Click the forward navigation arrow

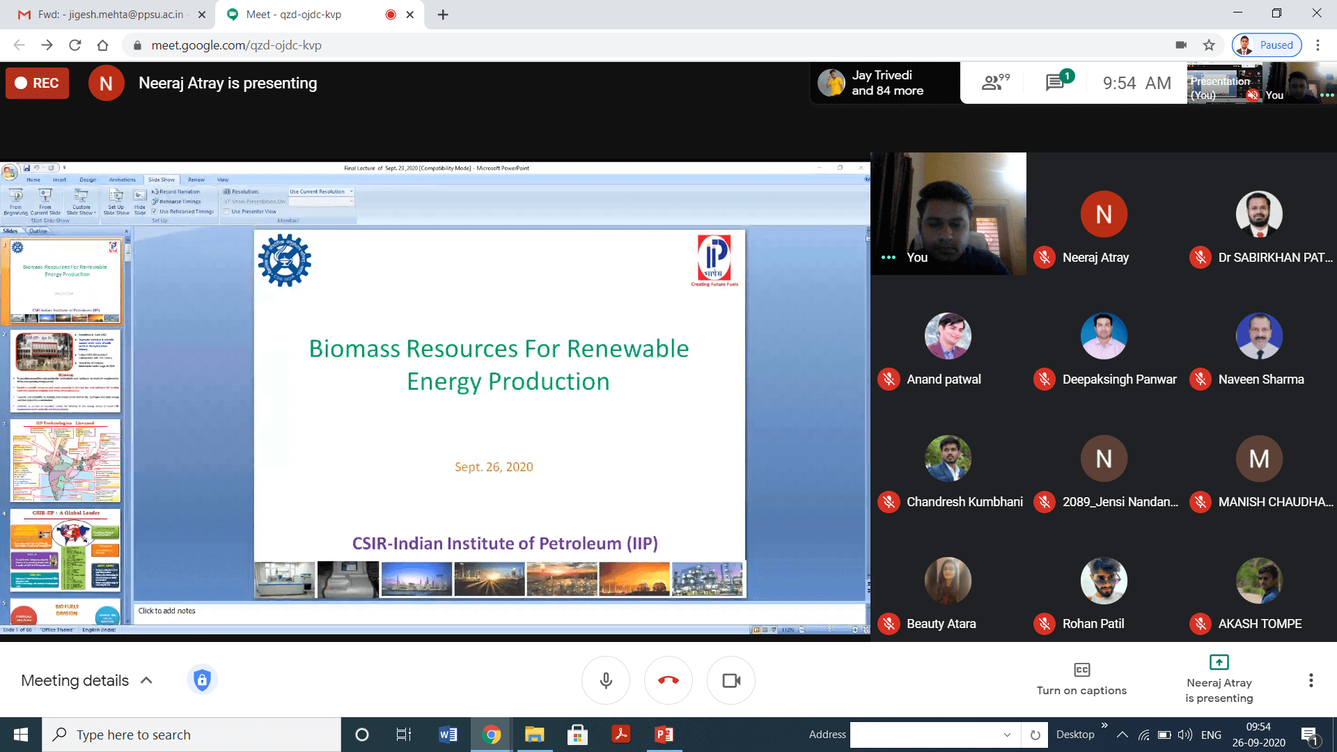(x=47, y=45)
